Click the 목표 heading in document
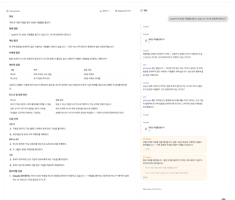Image resolution: width=235 pixels, height=200 pixels. [11, 16]
